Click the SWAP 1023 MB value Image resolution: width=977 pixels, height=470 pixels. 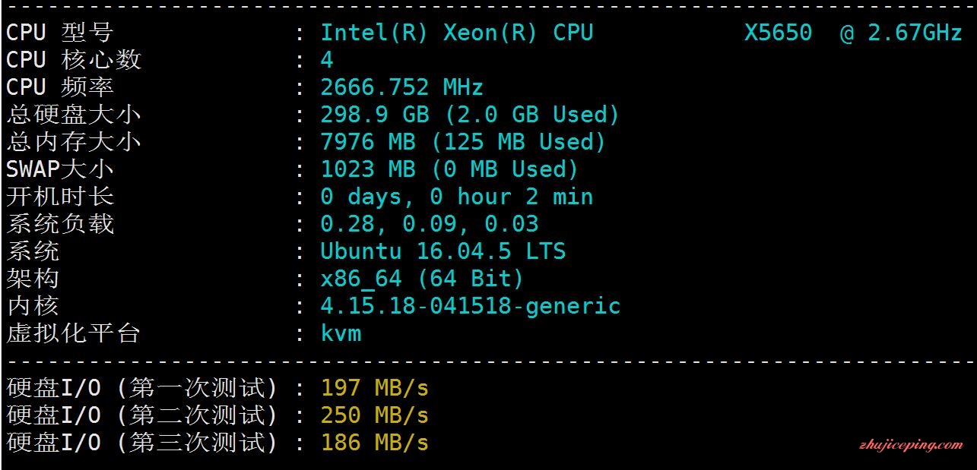368,169
